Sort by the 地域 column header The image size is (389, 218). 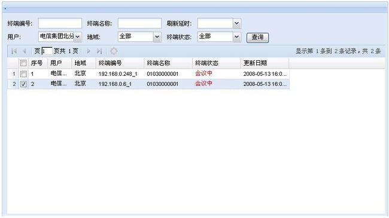pos(84,63)
